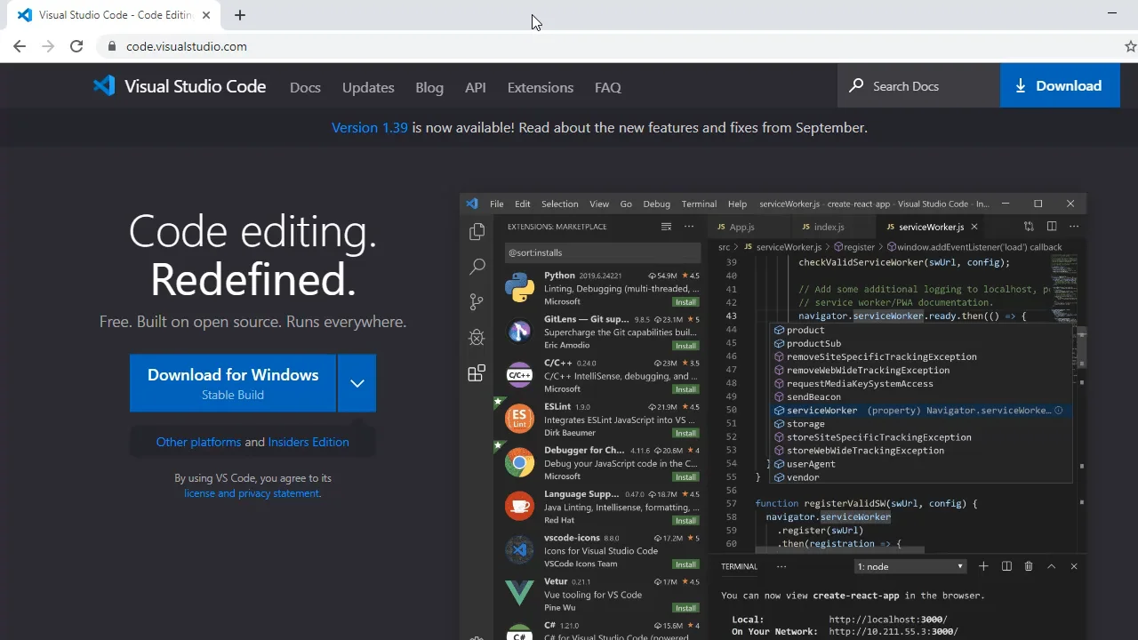Open the marketplace More Actions ellipsis
The image size is (1138, 640).
click(689, 227)
